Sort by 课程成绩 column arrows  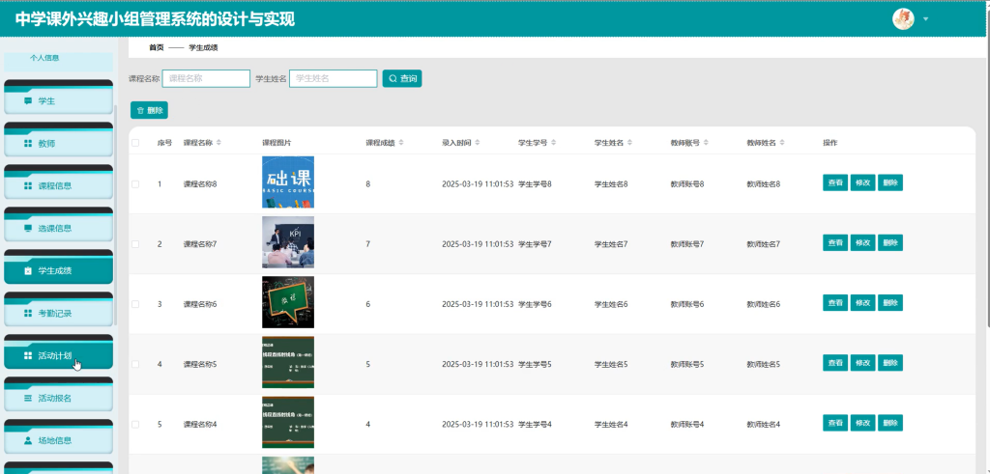click(x=401, y=143)
